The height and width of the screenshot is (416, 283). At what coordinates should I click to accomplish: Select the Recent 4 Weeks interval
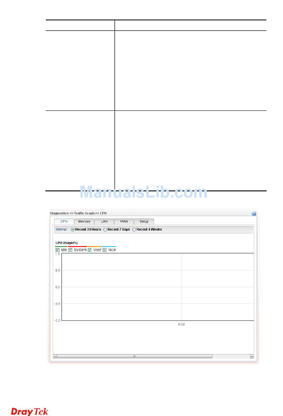pos(134,230)
